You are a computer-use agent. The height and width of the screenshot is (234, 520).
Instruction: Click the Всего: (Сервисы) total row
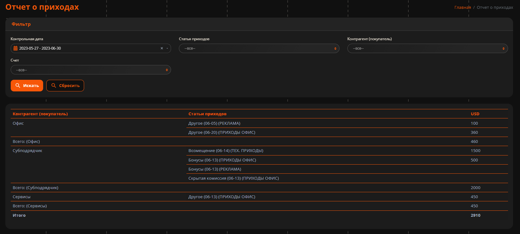tap(259, 206)
